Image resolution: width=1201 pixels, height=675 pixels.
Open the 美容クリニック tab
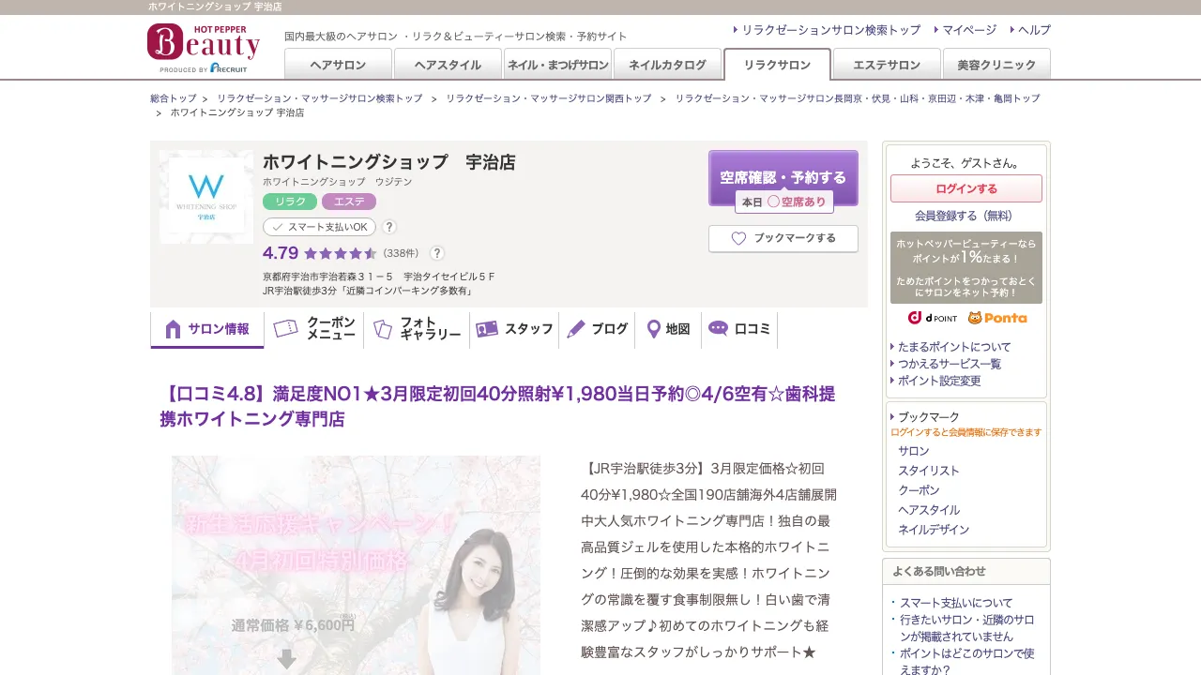996,64
